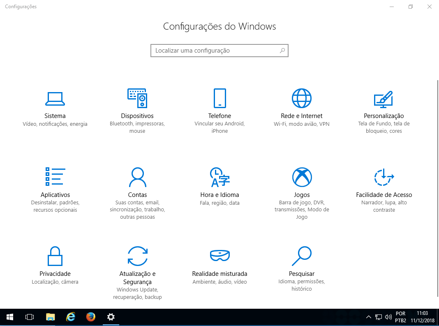This screenshot has height=326, width=439.
Task: Open Hora e Idioma icon
Action: click(x=219, y=177)
